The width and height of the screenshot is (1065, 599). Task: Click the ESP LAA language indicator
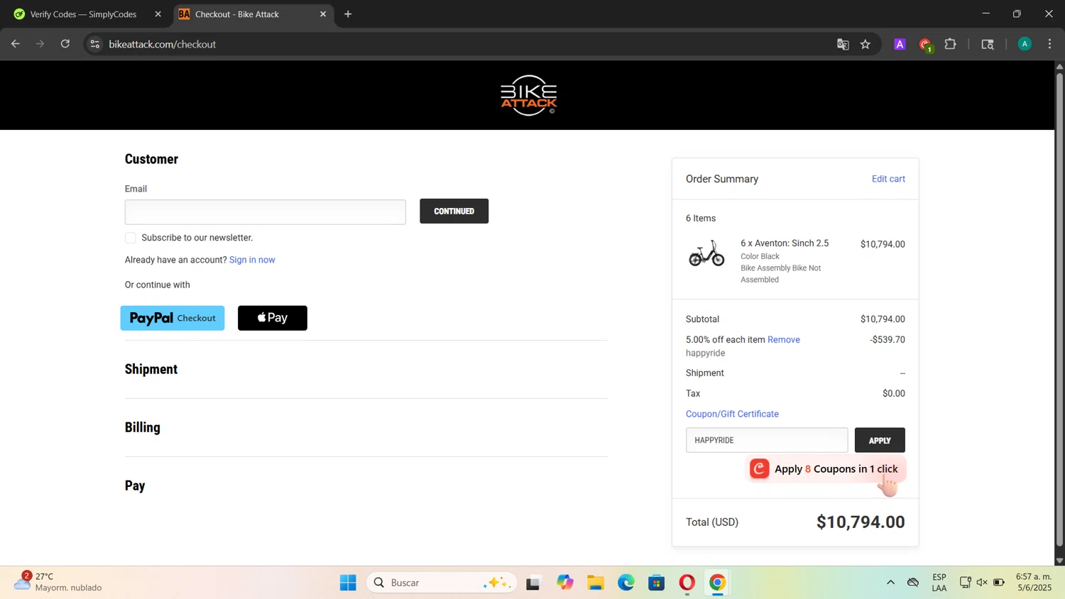[x=939, y=583]
